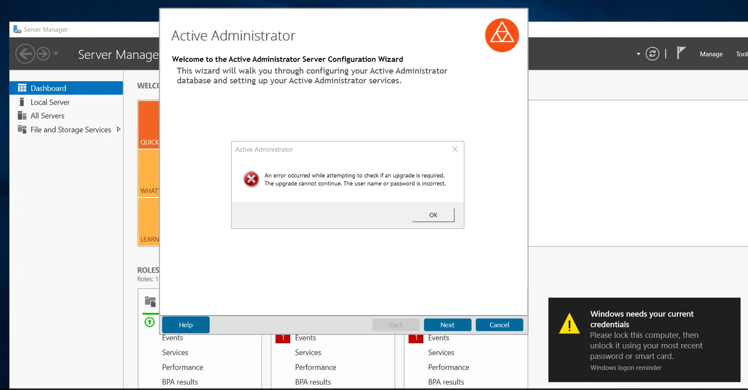Click the yellow warning icon in notification

click(x=569, y=324)
